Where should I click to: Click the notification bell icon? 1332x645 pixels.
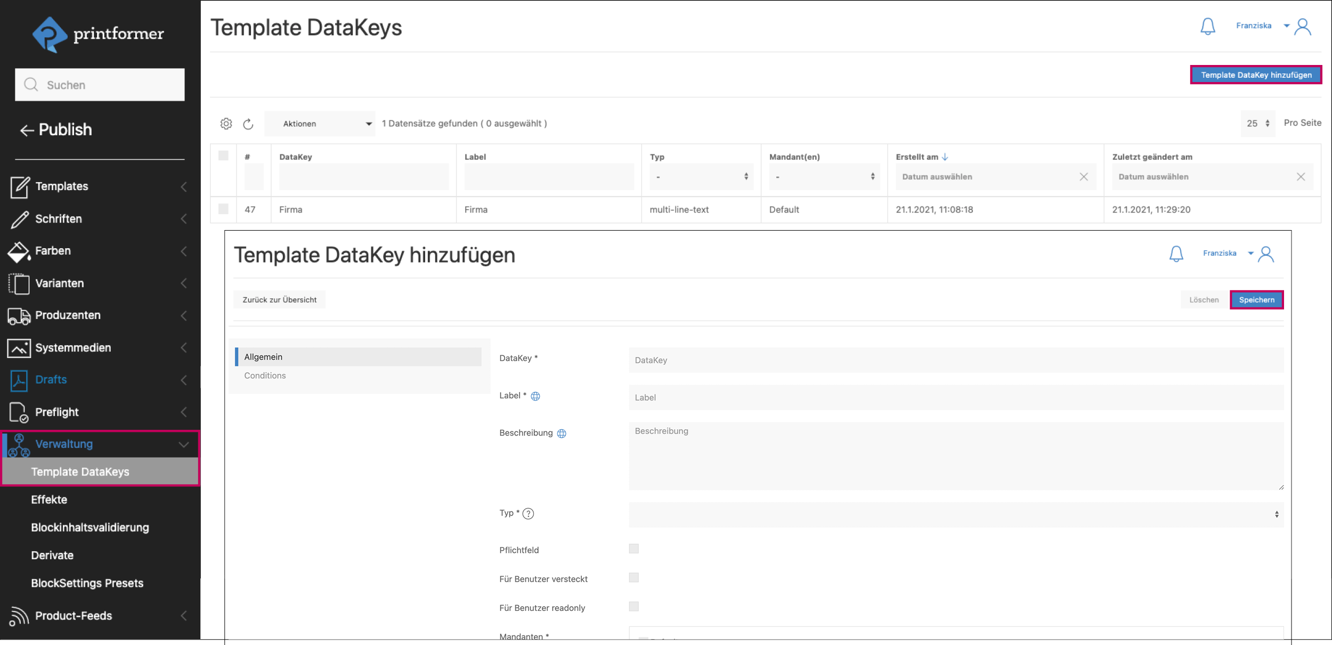1208,26
